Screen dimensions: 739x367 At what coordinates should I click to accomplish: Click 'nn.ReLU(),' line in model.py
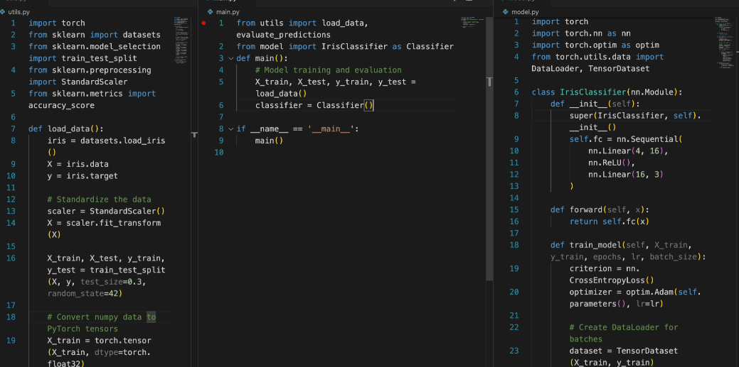(612, 163)
